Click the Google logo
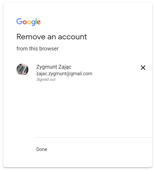 pyautogui.click(x=28, y=22)
